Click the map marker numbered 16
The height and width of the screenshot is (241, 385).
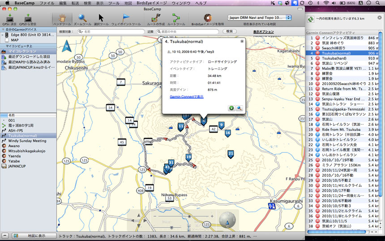227,133
